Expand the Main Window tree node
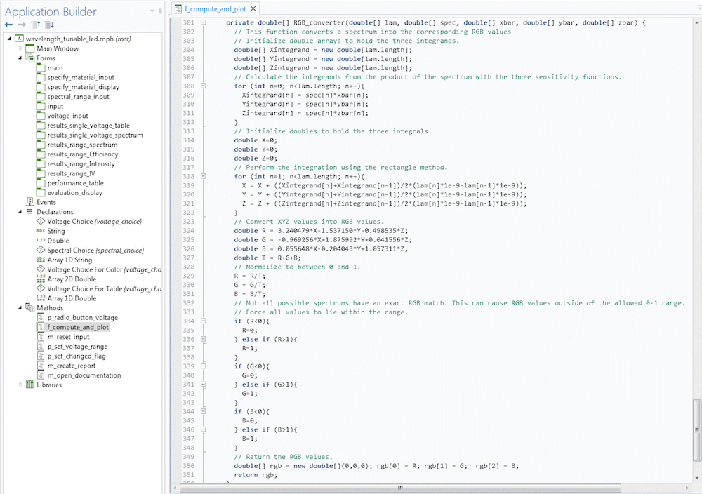 20,48
